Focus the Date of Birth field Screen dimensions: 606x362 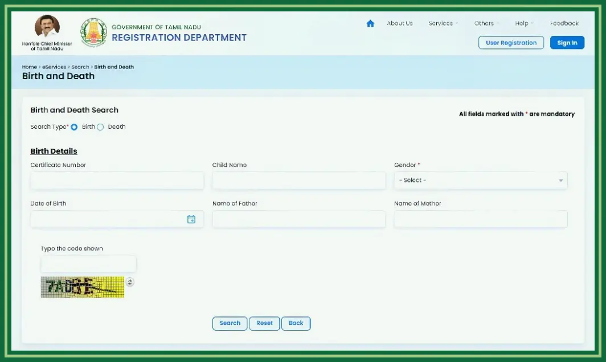pos(117,219)
